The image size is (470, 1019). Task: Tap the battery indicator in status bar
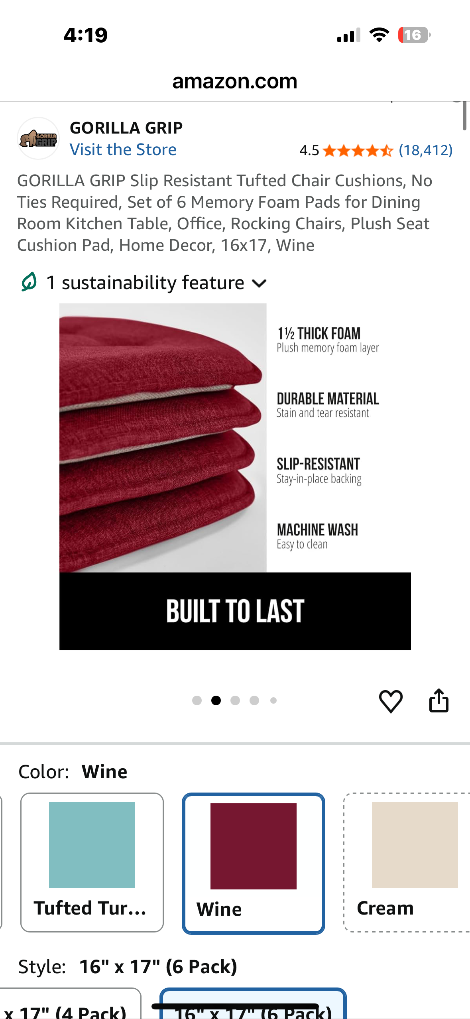pyautogui.click(x=414, y=35)
